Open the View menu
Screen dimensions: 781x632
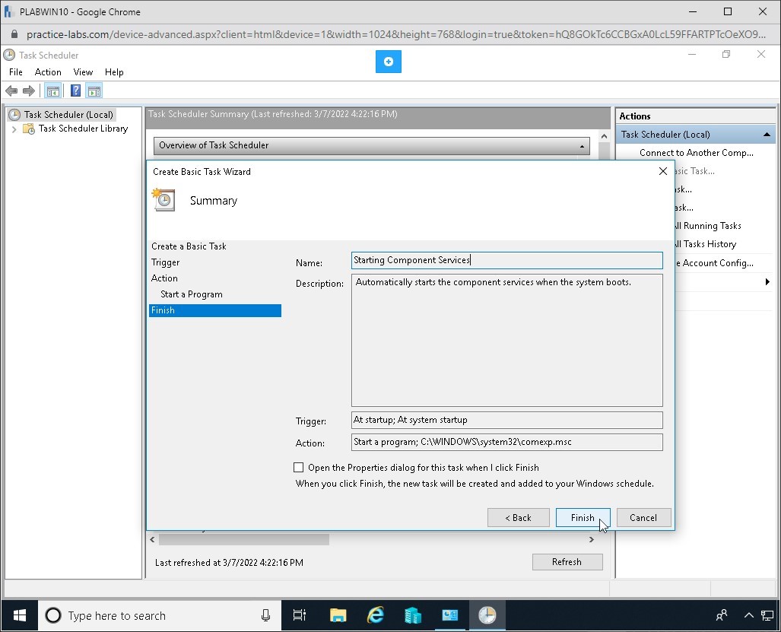pos(83,72)
